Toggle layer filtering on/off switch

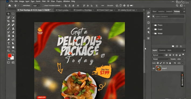pos(183,55)
